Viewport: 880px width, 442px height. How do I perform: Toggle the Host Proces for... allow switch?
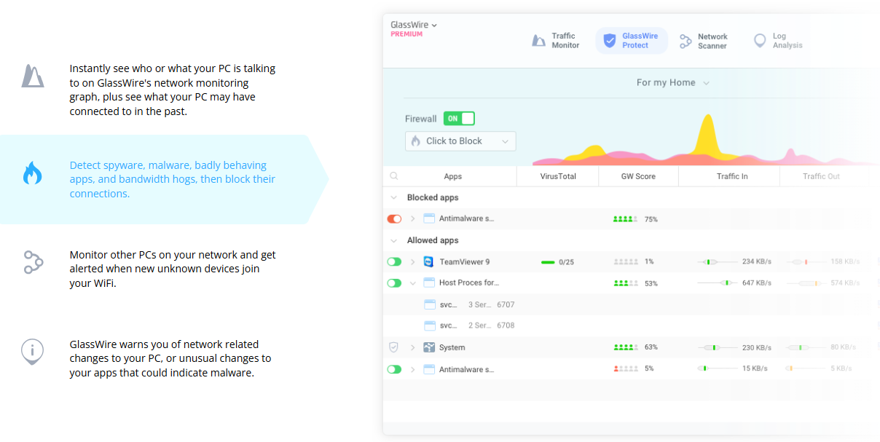tap(394, 283)
